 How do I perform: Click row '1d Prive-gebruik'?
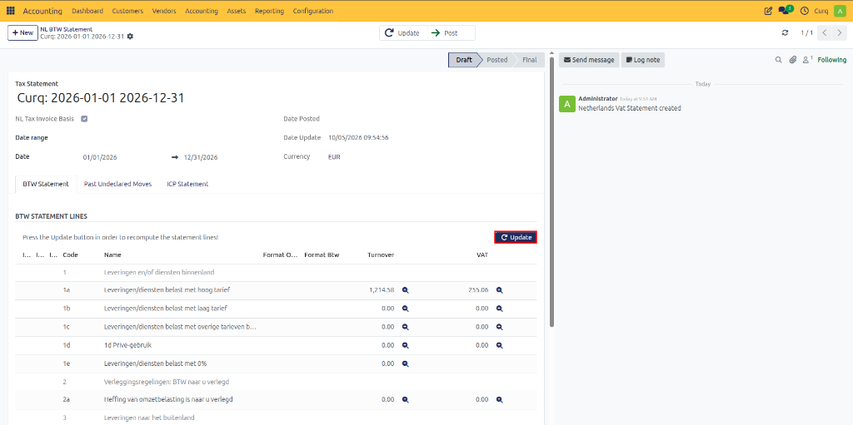[x=276, y=345]
